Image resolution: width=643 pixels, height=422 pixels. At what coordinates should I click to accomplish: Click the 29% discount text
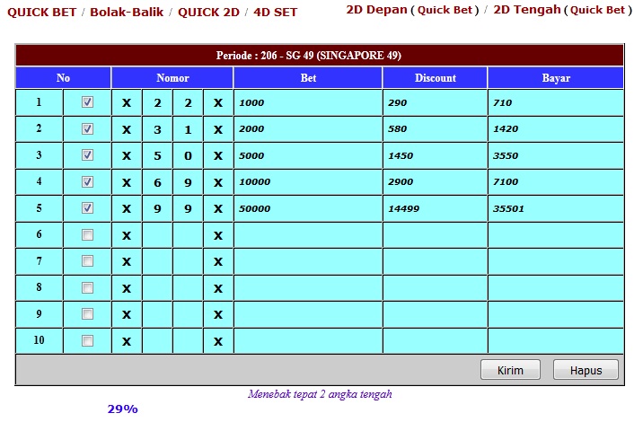123,409
